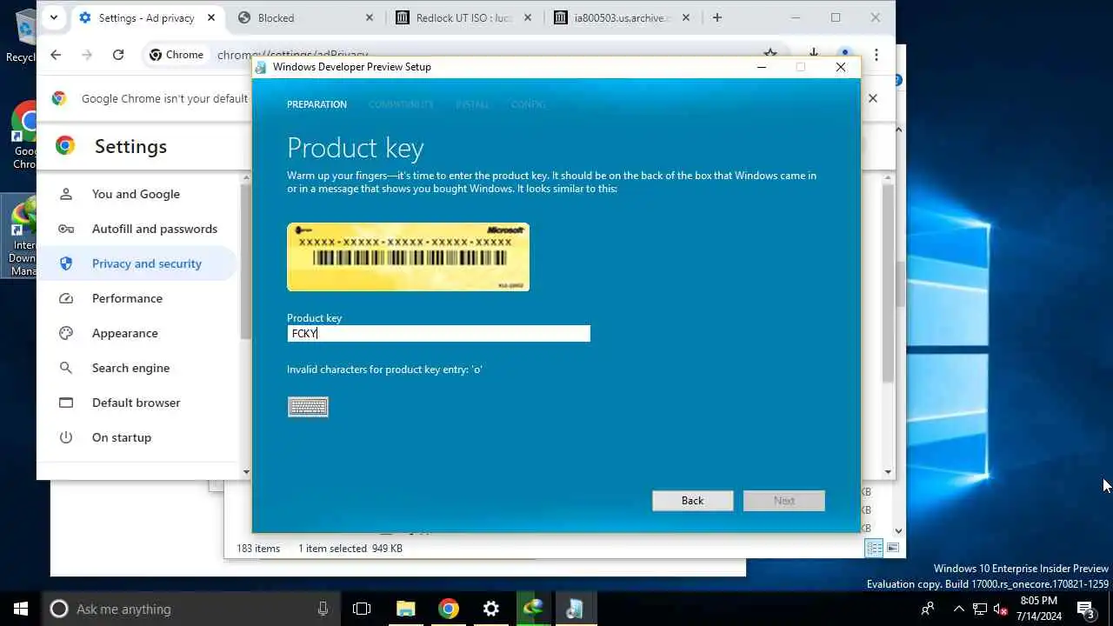1113x626 pixels.
Task: Click the Ask me anything search box
Action: [191, 609]
